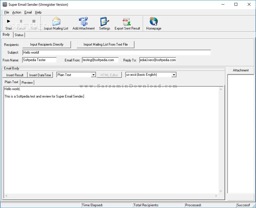
Task: Click the HTML Editor button
Action: [109, 75]
